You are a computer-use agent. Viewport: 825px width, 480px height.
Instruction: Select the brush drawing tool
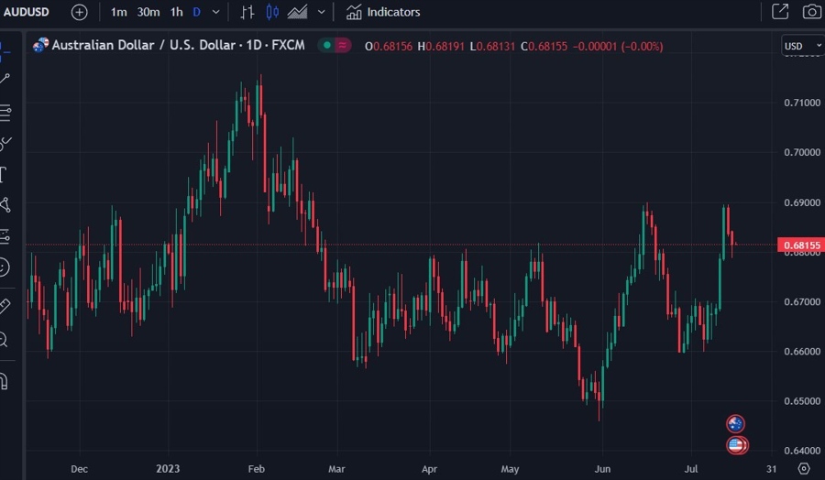[x=5, y=144]
